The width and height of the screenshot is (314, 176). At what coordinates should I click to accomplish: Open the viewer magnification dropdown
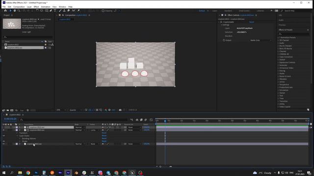(61, 110)
